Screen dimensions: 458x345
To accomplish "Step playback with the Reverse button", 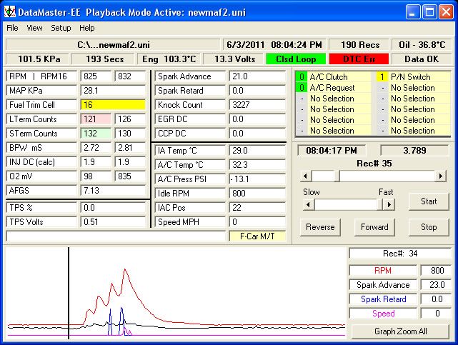I will pos(320,227).
